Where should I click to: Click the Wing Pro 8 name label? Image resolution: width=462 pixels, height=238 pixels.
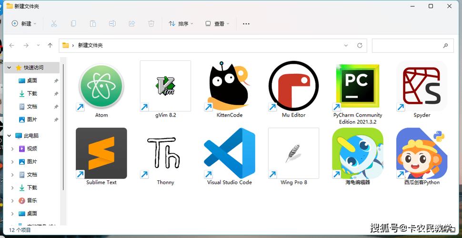tap(293, 182)
